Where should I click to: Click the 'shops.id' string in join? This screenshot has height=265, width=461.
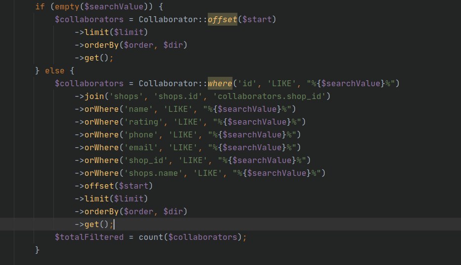tap(178, 96)
